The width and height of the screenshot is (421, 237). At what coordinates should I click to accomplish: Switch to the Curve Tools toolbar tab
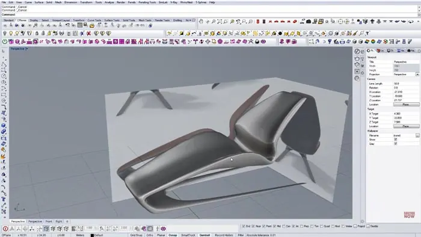[x=94, y=20]
